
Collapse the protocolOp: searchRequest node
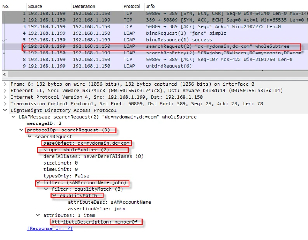[21, 130]
